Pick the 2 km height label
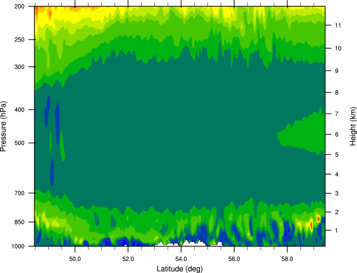This screenshot has height=273, width=357. coord(337,212)
